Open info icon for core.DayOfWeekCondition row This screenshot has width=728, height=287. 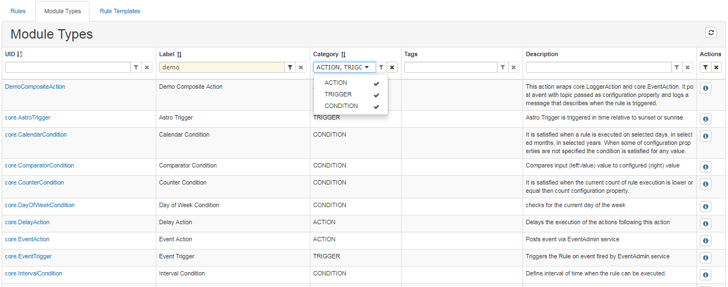(705, 207)
